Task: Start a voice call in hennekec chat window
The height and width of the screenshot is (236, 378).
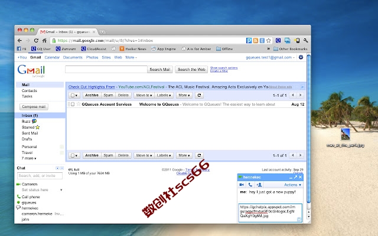Action: [250, 185]
